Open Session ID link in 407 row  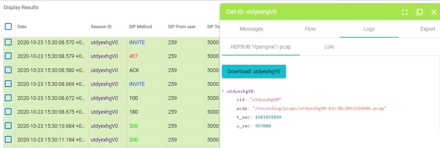(x=104, y=56)
